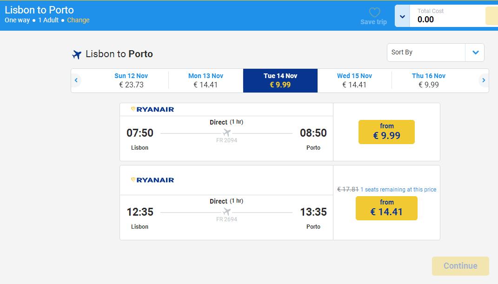Show earlier dates with the left arrow
The height and width of the screenshot is (284, 498).
[x=76, y=80]
